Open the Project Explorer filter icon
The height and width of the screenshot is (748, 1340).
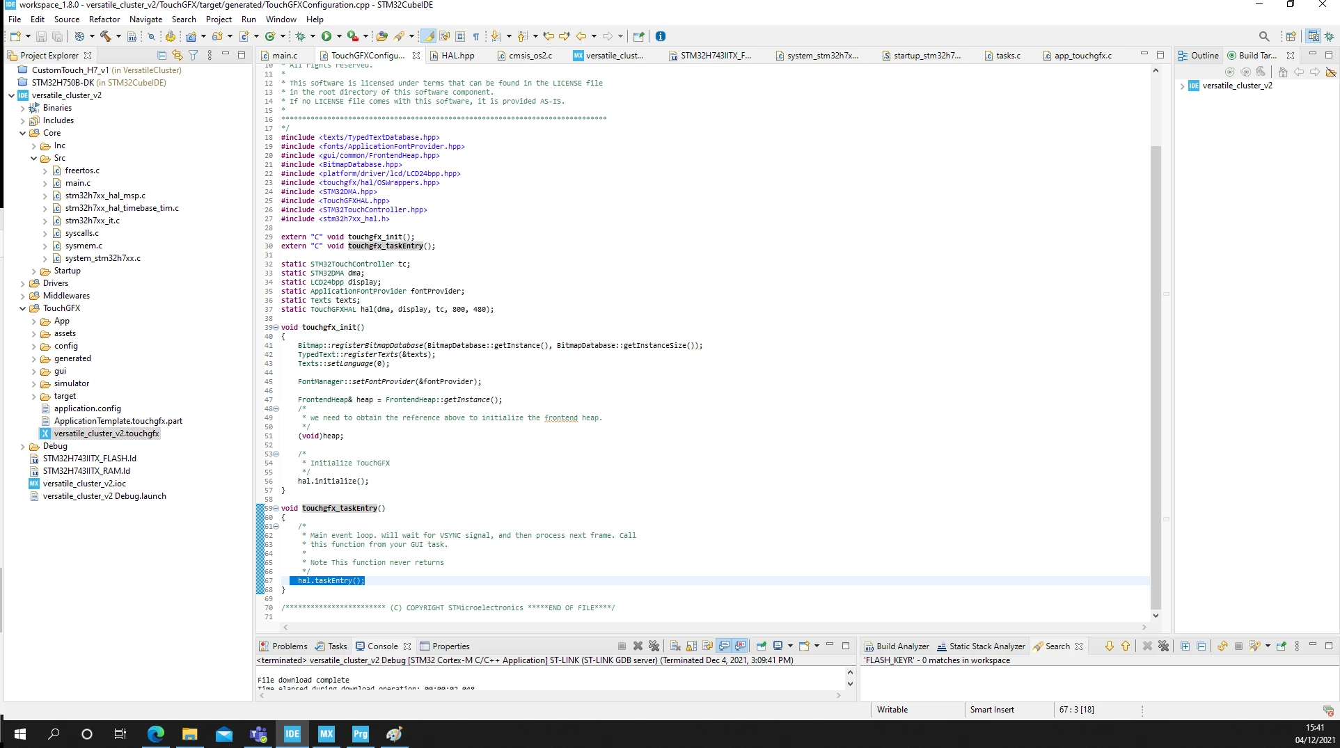[194, 55]
